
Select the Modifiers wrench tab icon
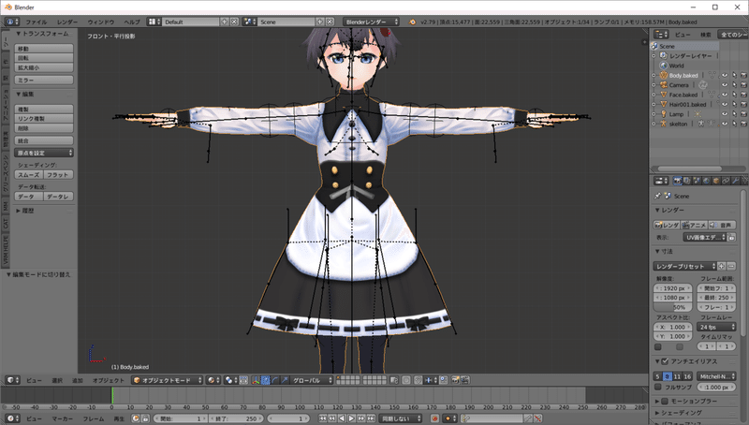pyautogui.click(x=735, y=181)
